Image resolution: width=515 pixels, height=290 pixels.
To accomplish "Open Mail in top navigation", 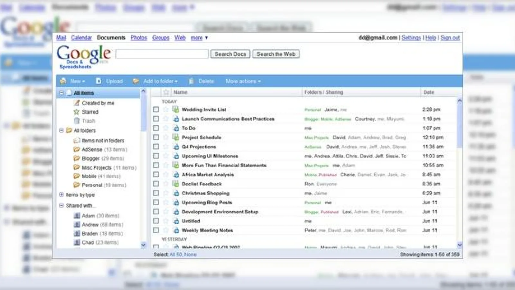I will click(61, 38).
